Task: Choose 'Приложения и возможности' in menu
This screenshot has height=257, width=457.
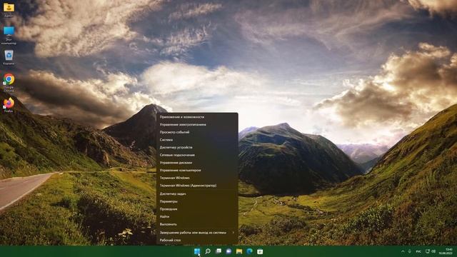Action: tap(197, 117)
